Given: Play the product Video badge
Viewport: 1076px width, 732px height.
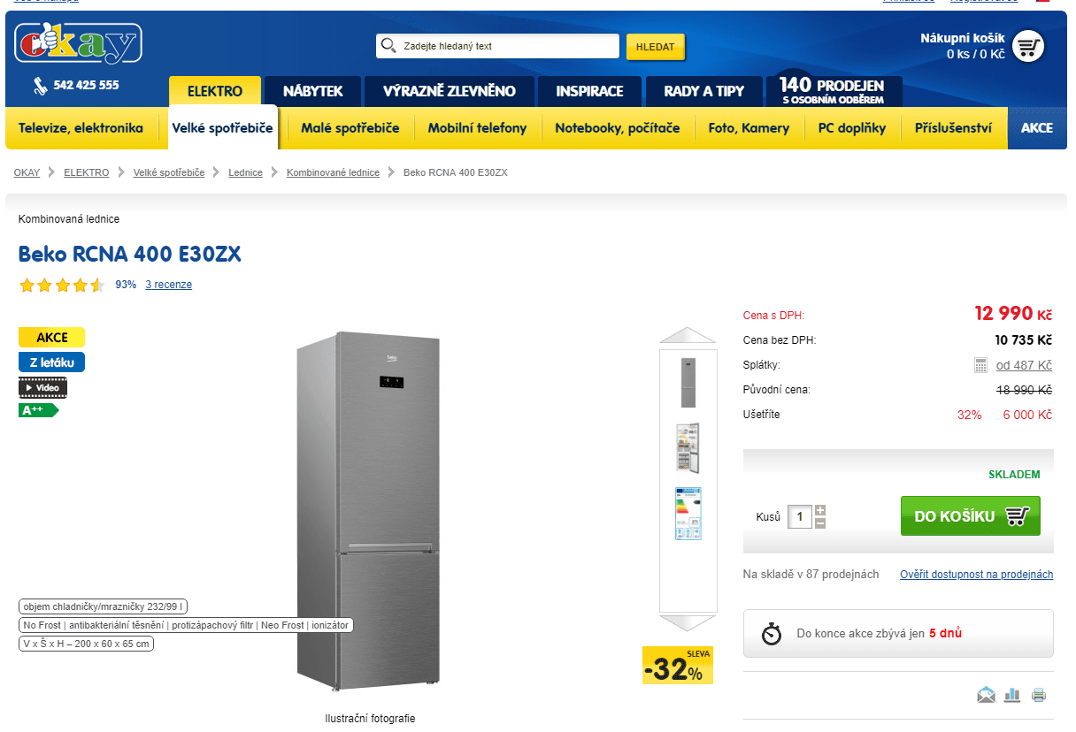Looking at the screenshot, I should pos(42,387).
